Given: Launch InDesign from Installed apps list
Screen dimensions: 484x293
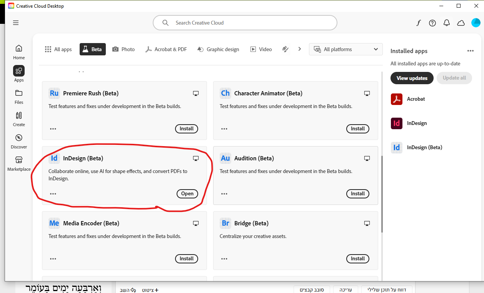Looking at the screenshot, I should coord(417,123).
